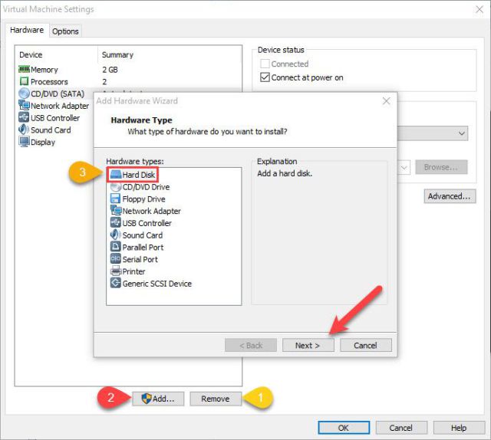Click the Add... button below device list
Image resolution: width=491 pixels, height=440 pixels.
(158, 399)
